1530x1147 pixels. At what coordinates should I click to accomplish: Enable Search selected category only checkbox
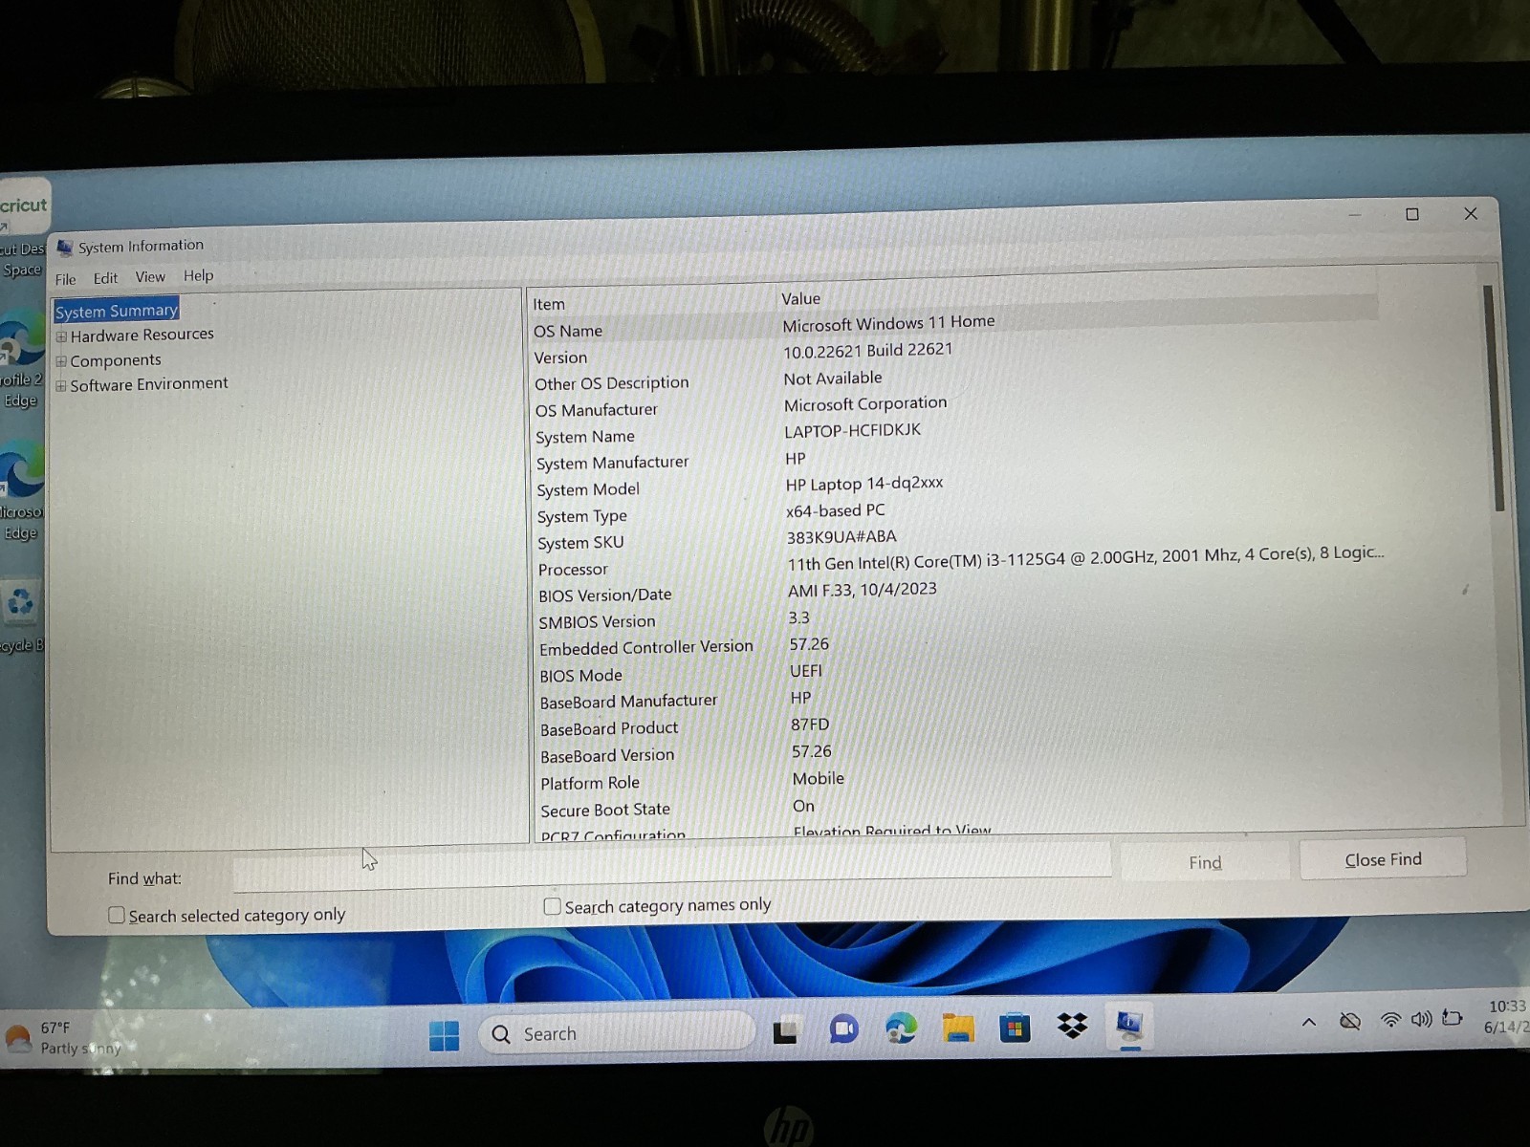[x=117, y=916]
